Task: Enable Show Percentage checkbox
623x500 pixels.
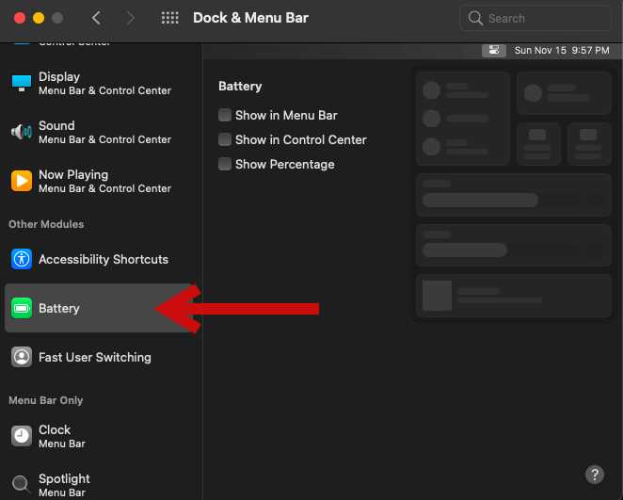Action: [x=225, y=164]
